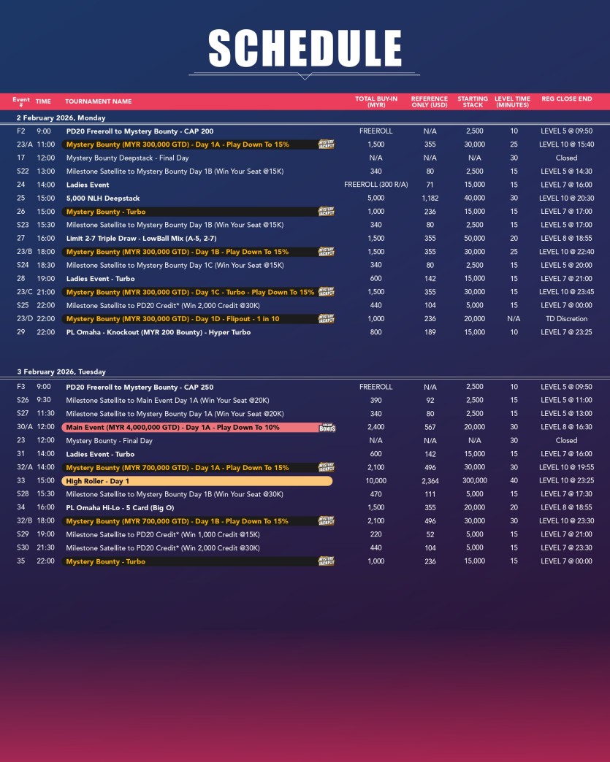Image resolution: width=610 pixels, height=762 pixels.
Task: Click the Tournament Name column header
Action: 99,101
